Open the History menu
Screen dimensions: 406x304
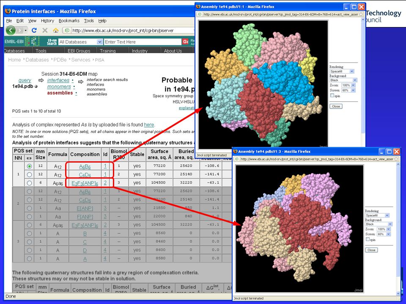click(47, 21)
